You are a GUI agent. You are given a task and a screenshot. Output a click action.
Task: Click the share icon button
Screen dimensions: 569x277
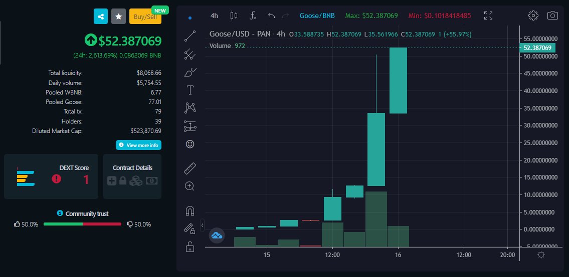(x=101, y=16)
